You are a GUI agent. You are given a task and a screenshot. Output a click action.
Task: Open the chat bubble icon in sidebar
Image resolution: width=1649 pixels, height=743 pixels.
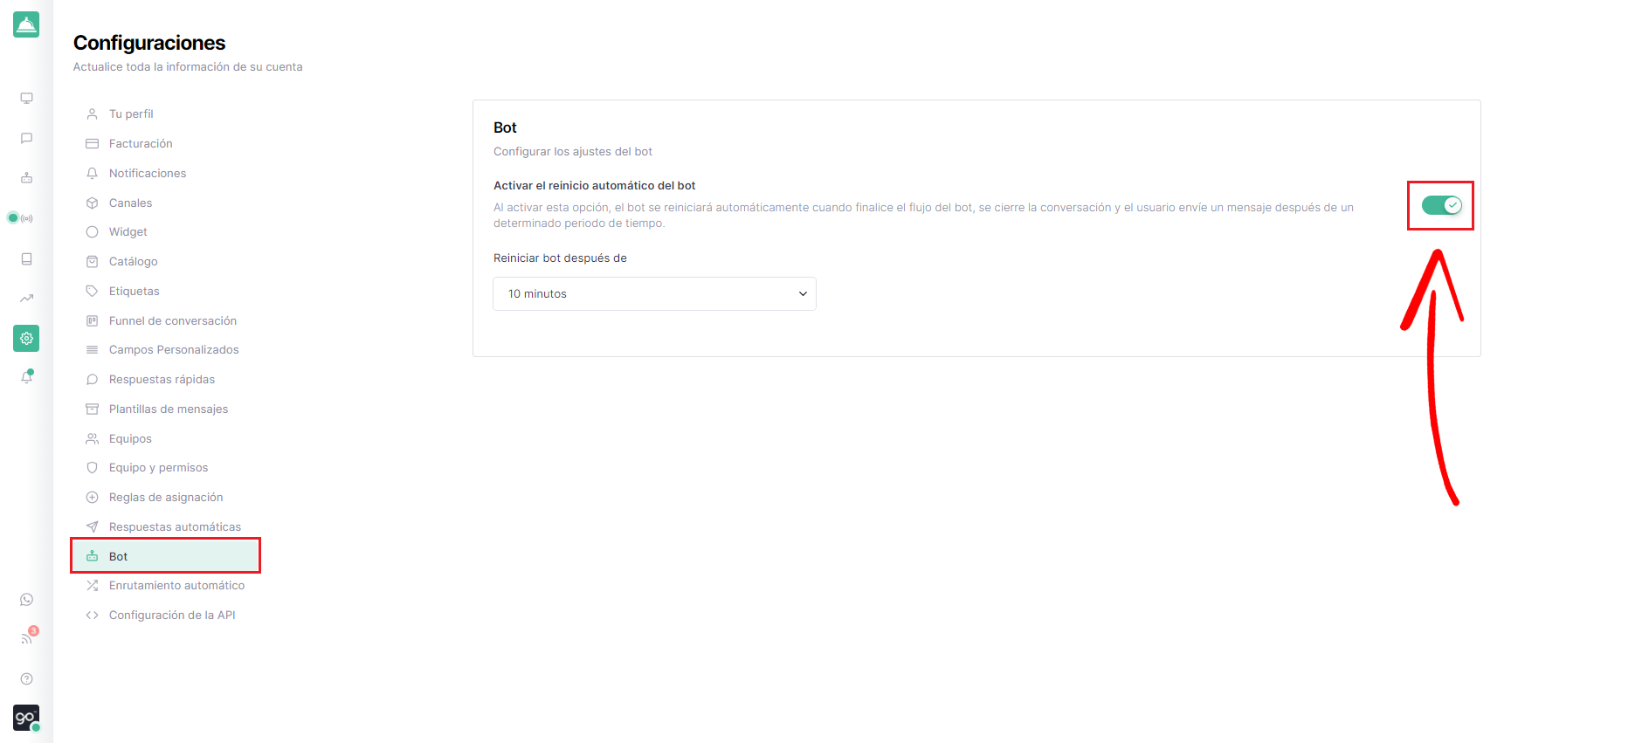click(x=27, y=138)
